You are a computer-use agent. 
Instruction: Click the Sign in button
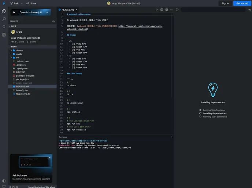(x=225, y=3)
